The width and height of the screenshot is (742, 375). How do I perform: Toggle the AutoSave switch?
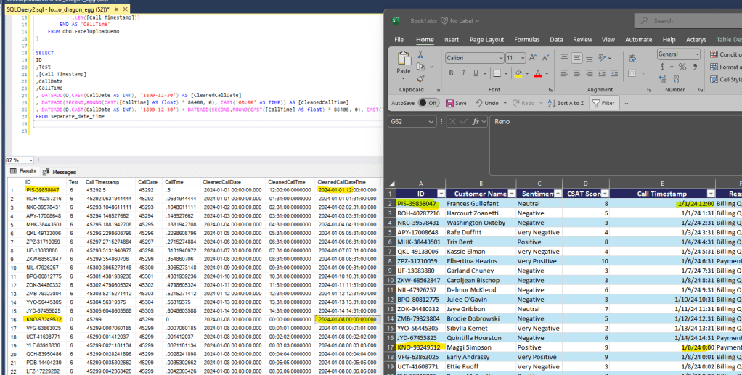pyautogui.click(x=428, y=103)
